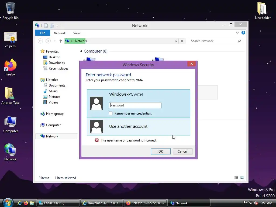
Task: Expand the ribbon with the chevron
Action: [x=237, y=33]
